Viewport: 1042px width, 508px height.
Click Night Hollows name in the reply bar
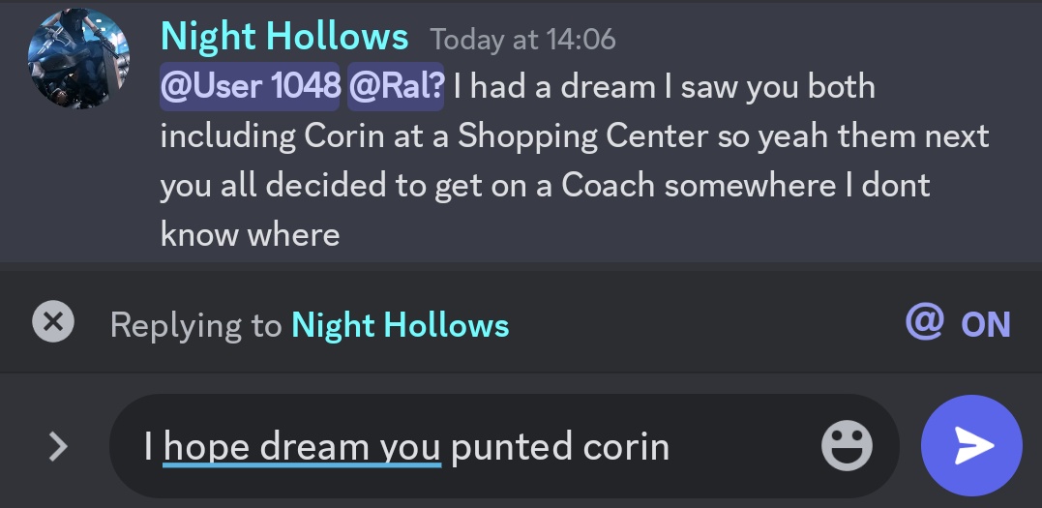tap(400, 325)
